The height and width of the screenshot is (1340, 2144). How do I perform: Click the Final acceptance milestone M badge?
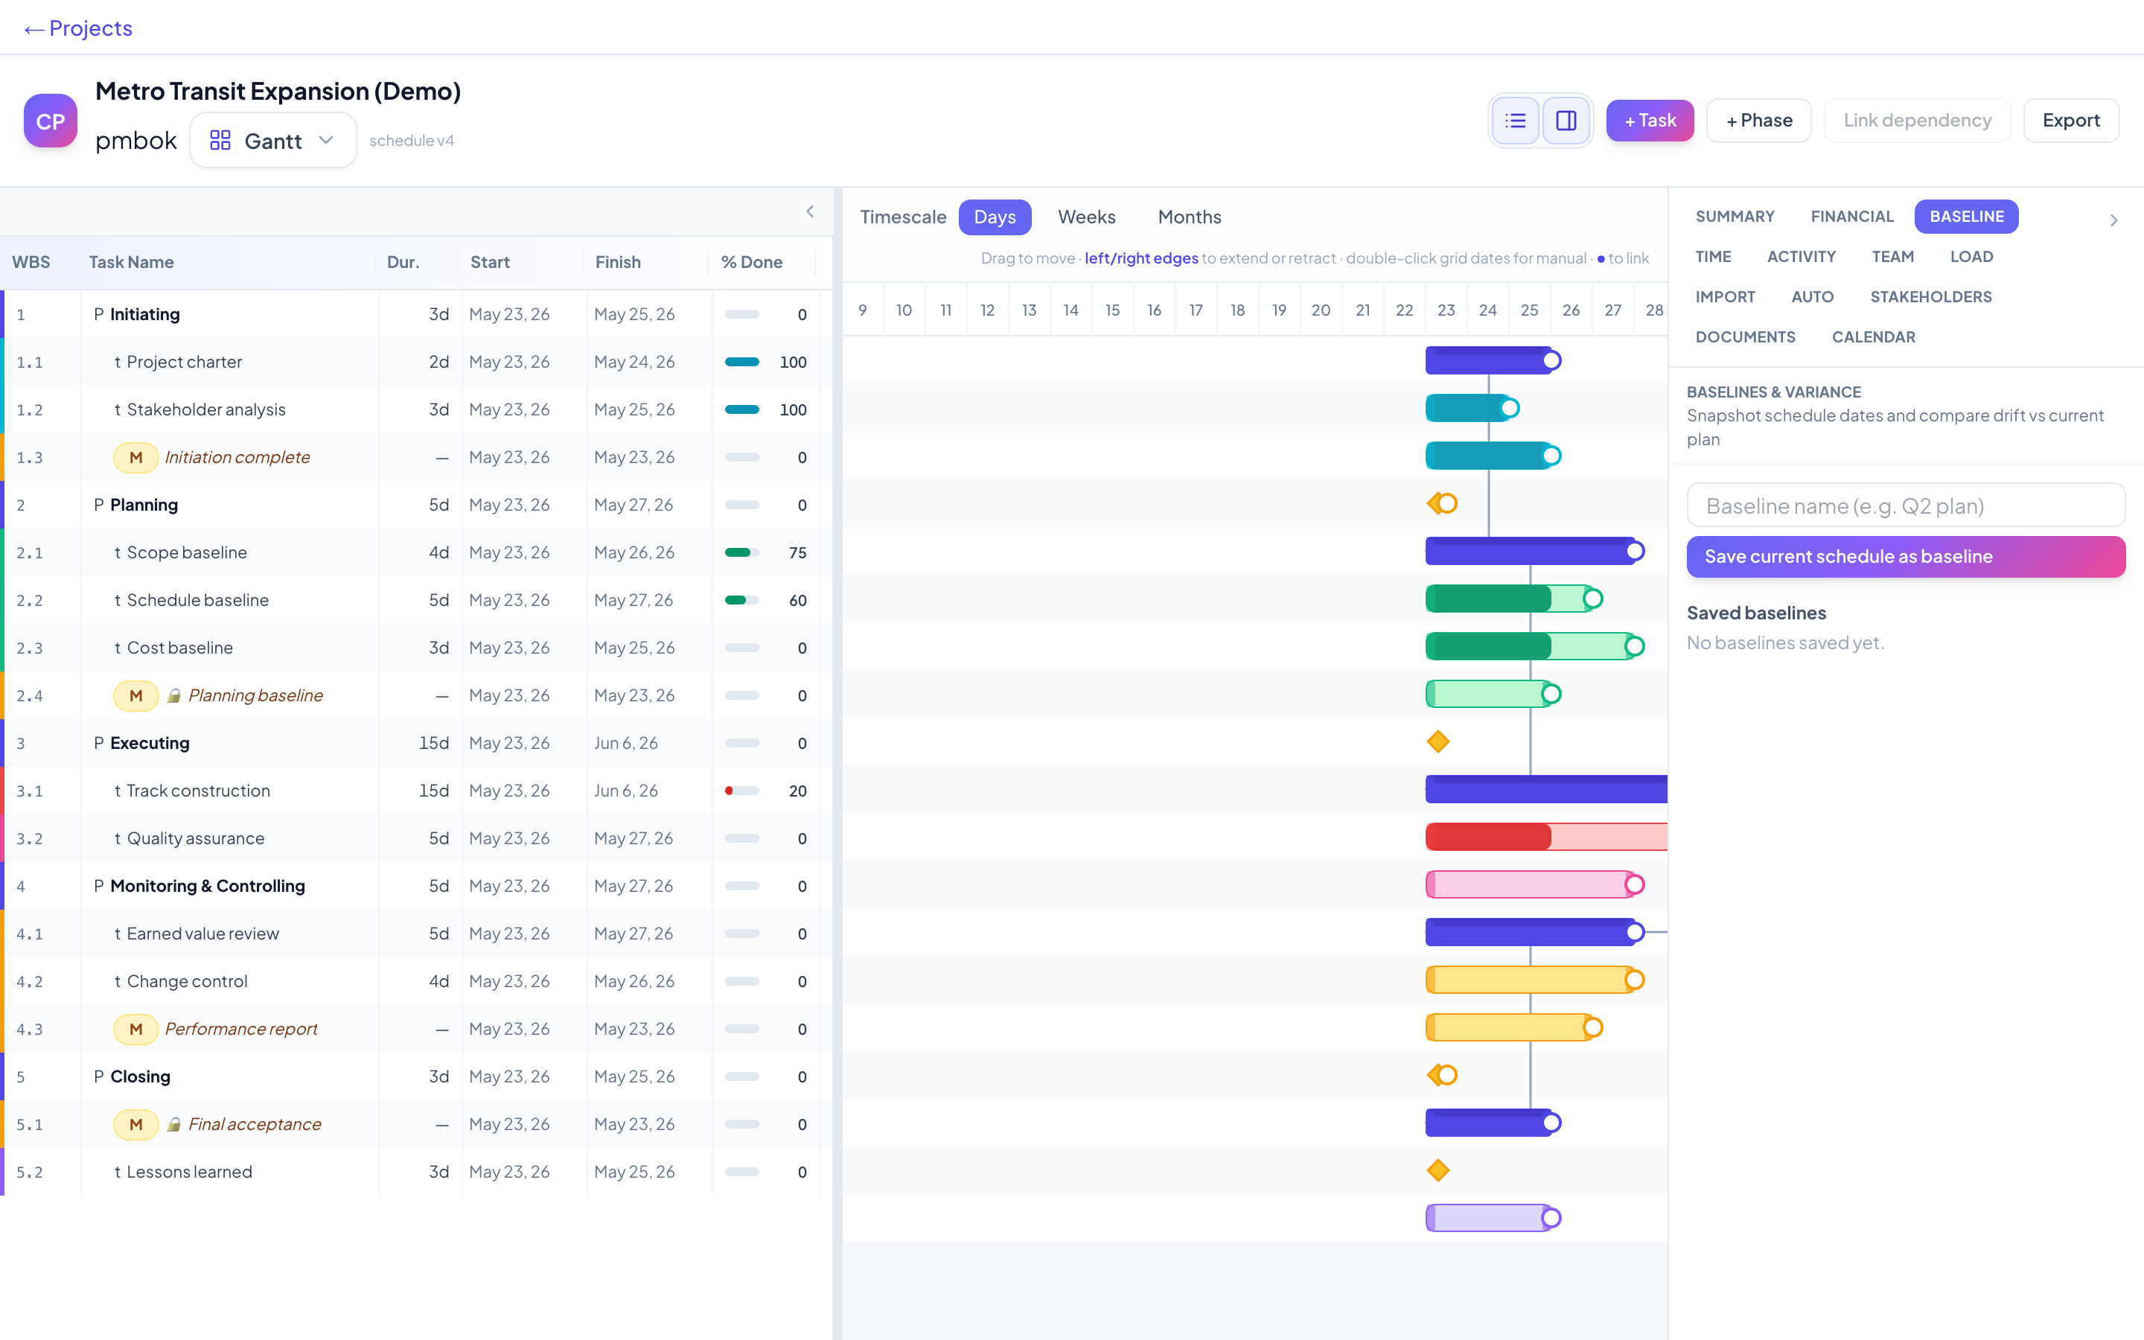click(x=135, y=1124)
